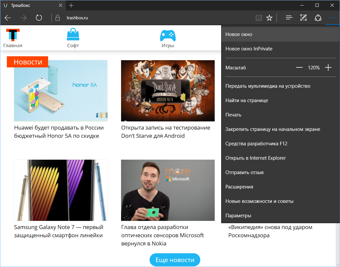Open Don't Starve для Android headline

tap(166, 132)
